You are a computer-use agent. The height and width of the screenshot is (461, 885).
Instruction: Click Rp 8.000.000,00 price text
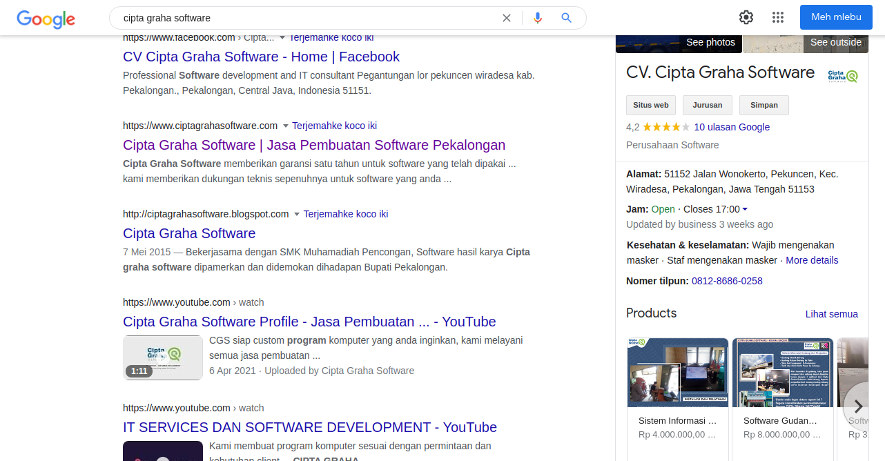(x=782, y=435)
